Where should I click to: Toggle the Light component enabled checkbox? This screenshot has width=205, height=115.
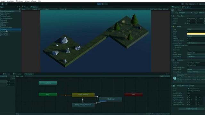[176, 27]
